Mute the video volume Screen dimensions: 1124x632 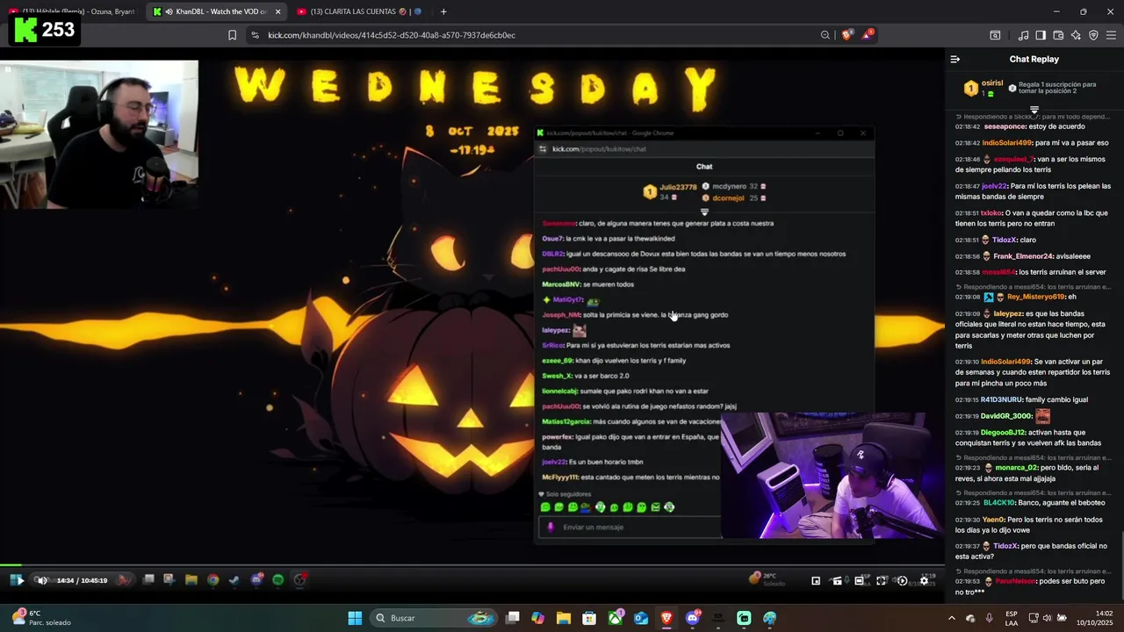[41, 580]
